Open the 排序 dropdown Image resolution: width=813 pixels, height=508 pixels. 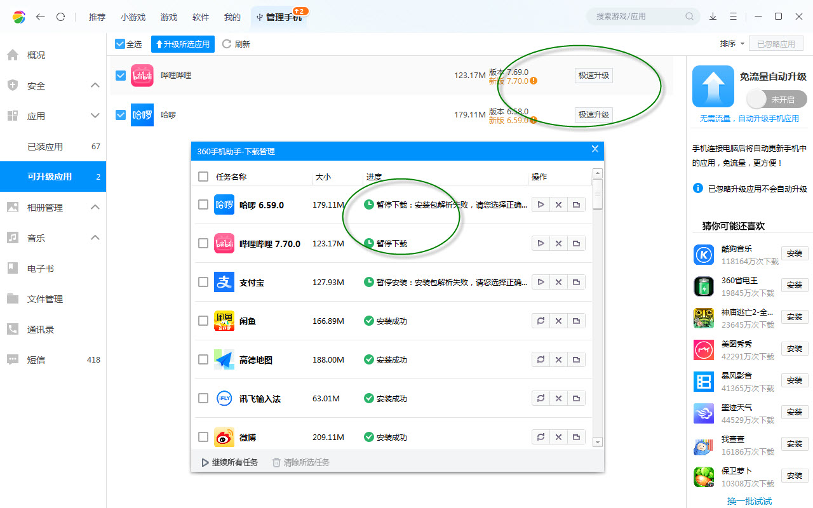pyautogui.click(x=732, y=44)
